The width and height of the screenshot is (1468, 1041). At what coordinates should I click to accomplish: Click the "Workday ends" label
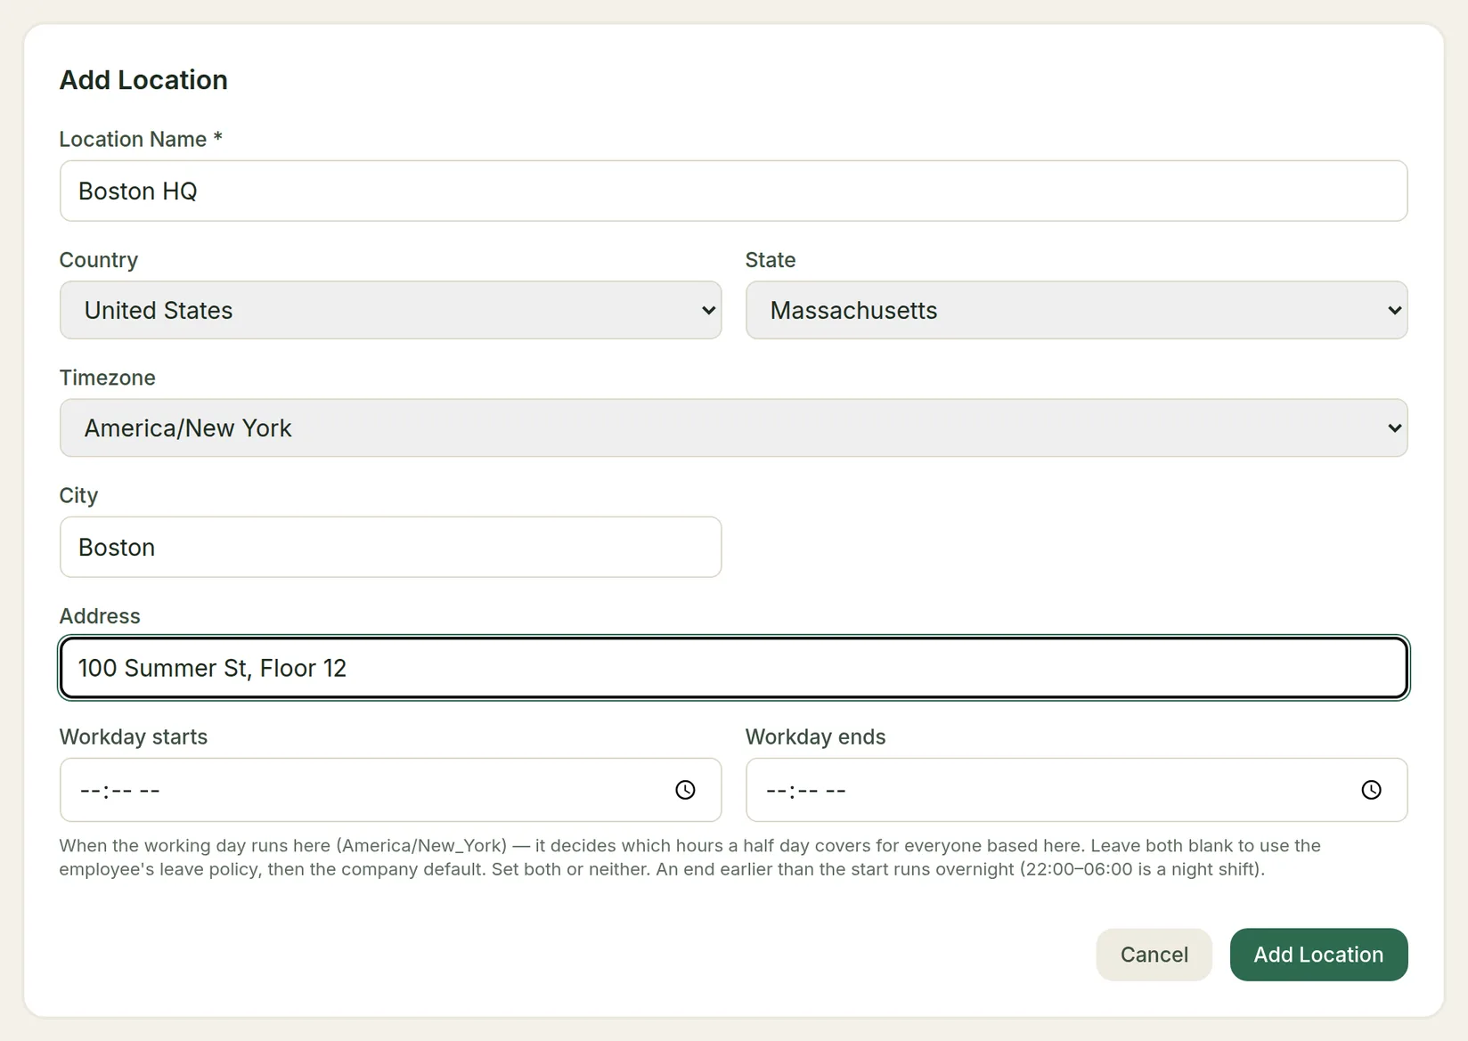point(815,737)
